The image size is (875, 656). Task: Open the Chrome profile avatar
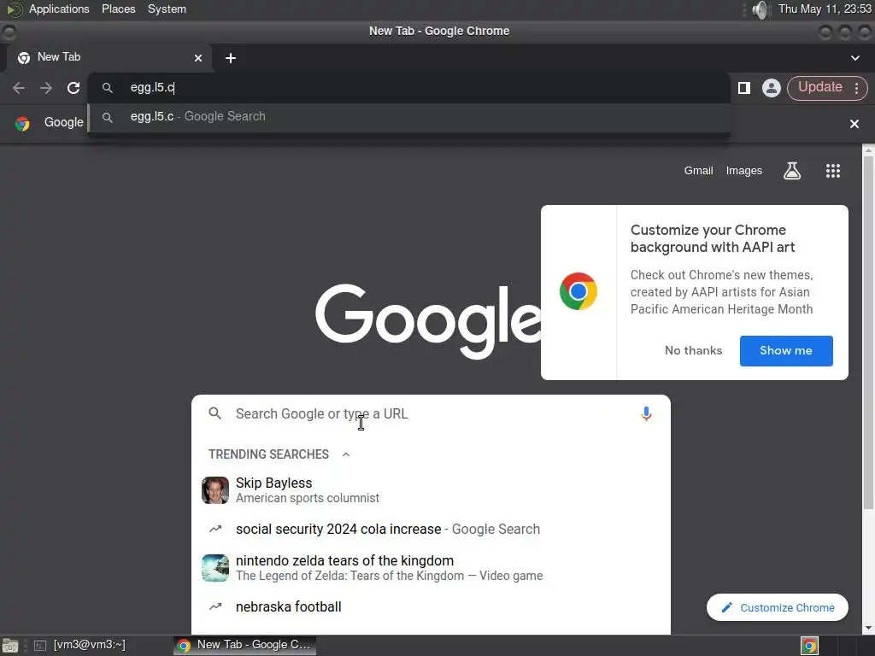(x=772, y=88)
